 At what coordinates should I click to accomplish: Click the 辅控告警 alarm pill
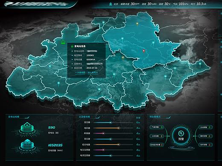point(205,136)
